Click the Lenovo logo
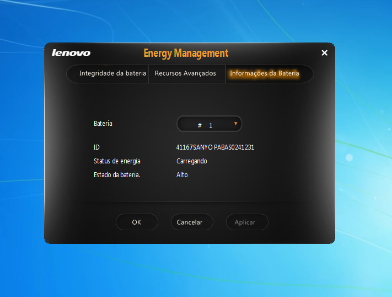The width and height of the screenshot is (392, 297). (71, 53)
